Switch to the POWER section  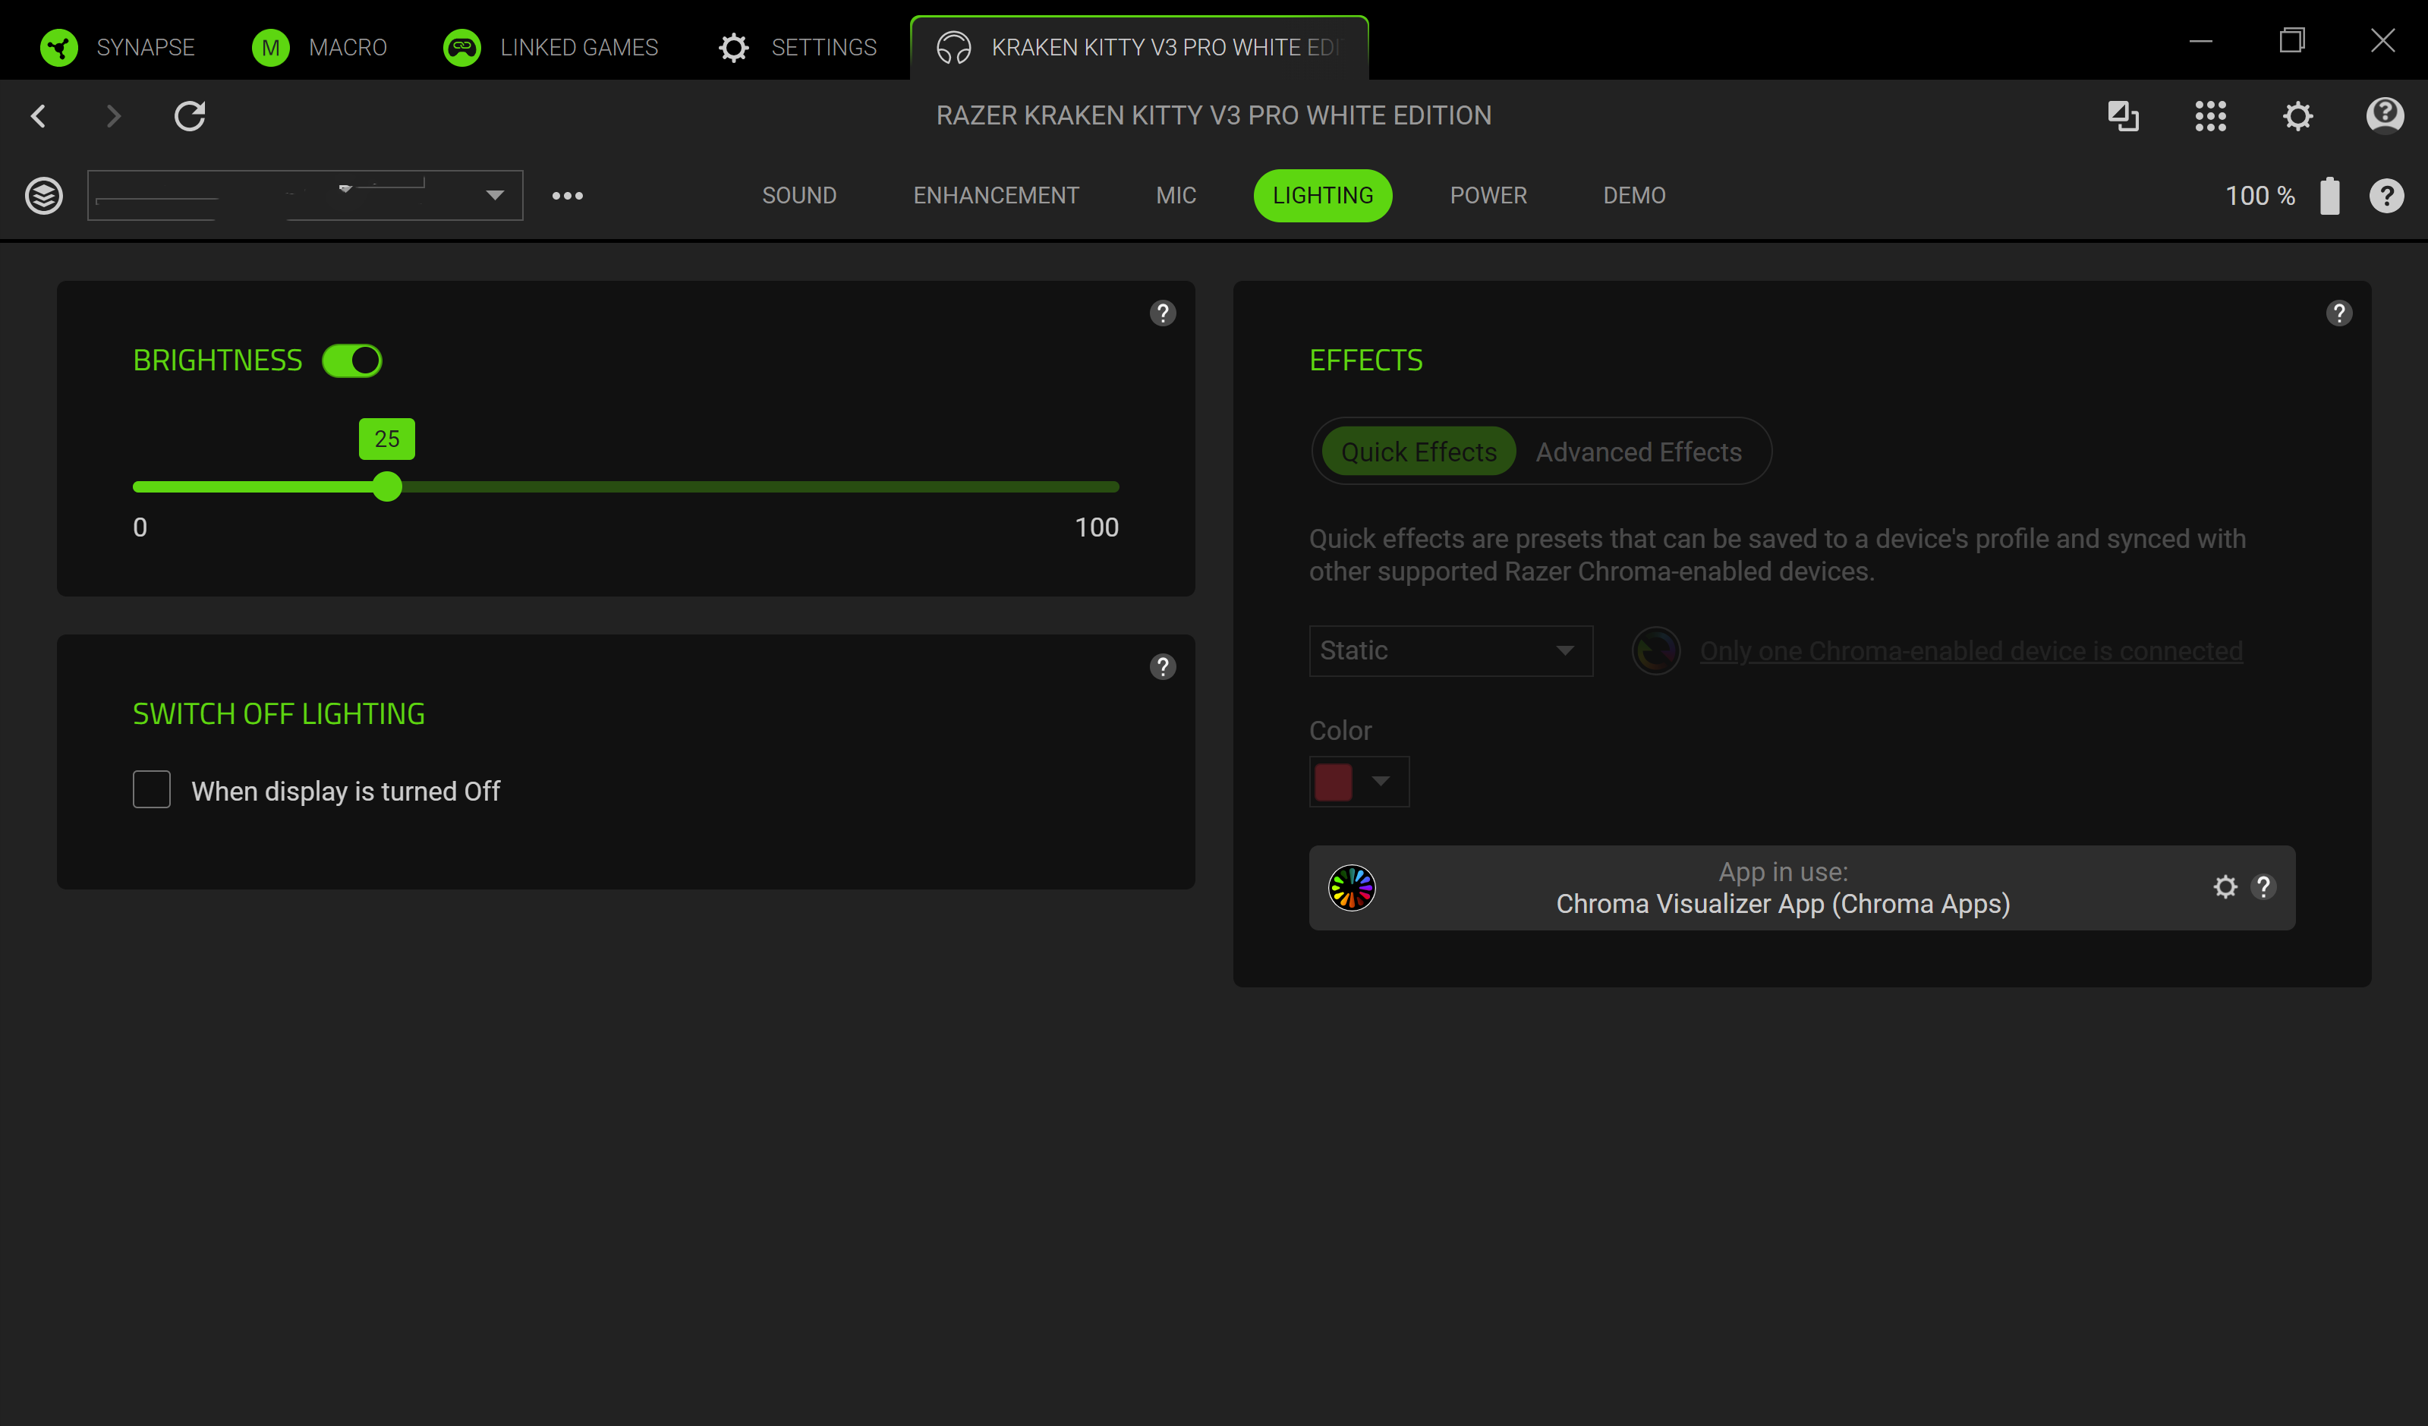point(1488,196)
